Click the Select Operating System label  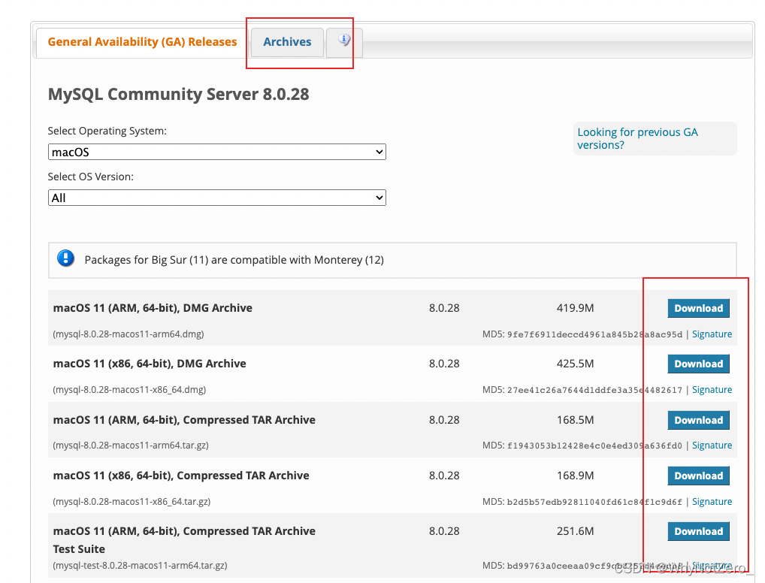pos(107,131)
